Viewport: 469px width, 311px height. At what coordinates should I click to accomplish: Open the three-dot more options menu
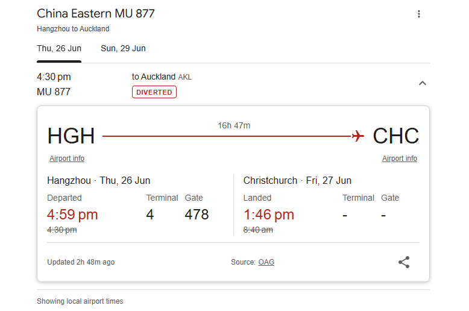click(x=419, y=14)
